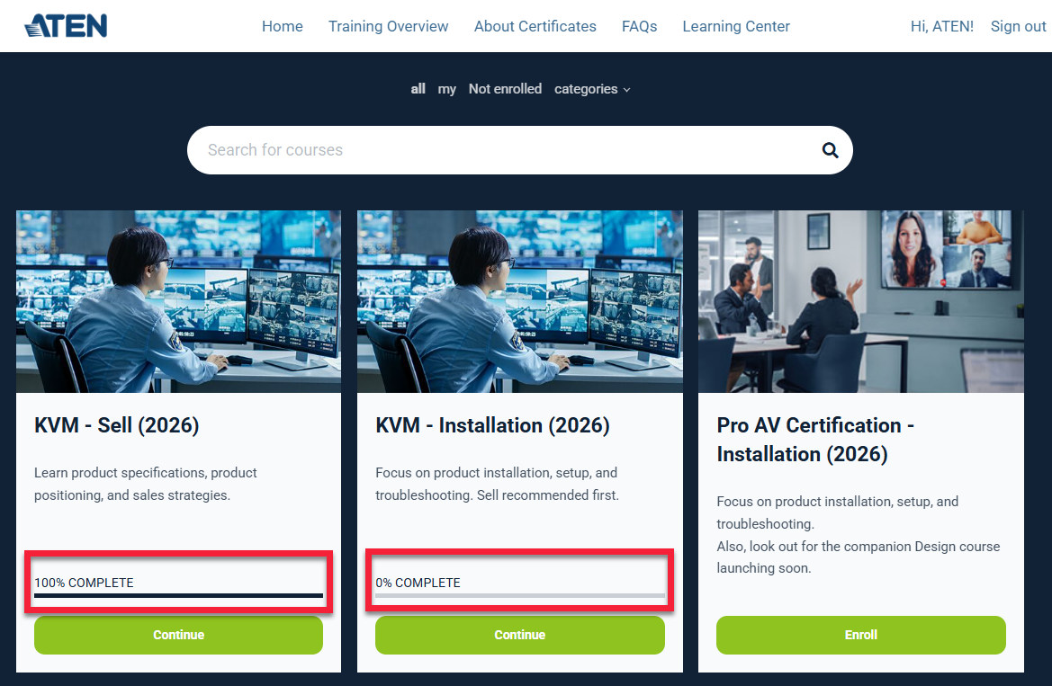Enroll in Pro AV Certification course
Image resolution: width=1052 pixels, height=686 pixels.
[x=860, y=635]
